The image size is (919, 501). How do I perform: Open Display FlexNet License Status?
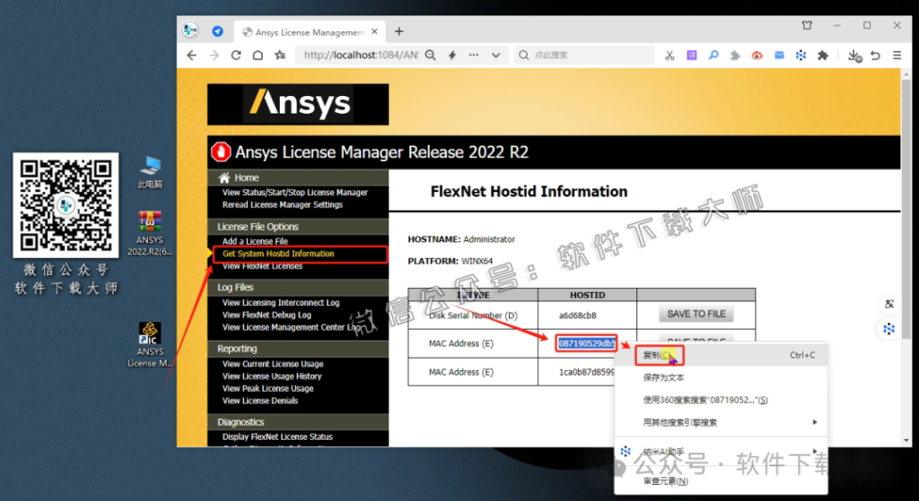(277, 436)
